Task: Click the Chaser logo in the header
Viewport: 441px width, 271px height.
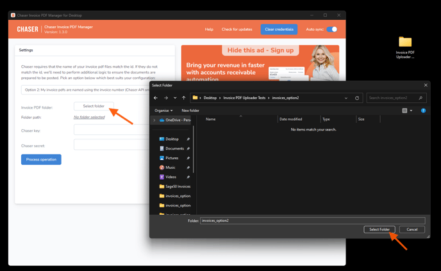Action: pyautogui.click(x=28, y=29)
